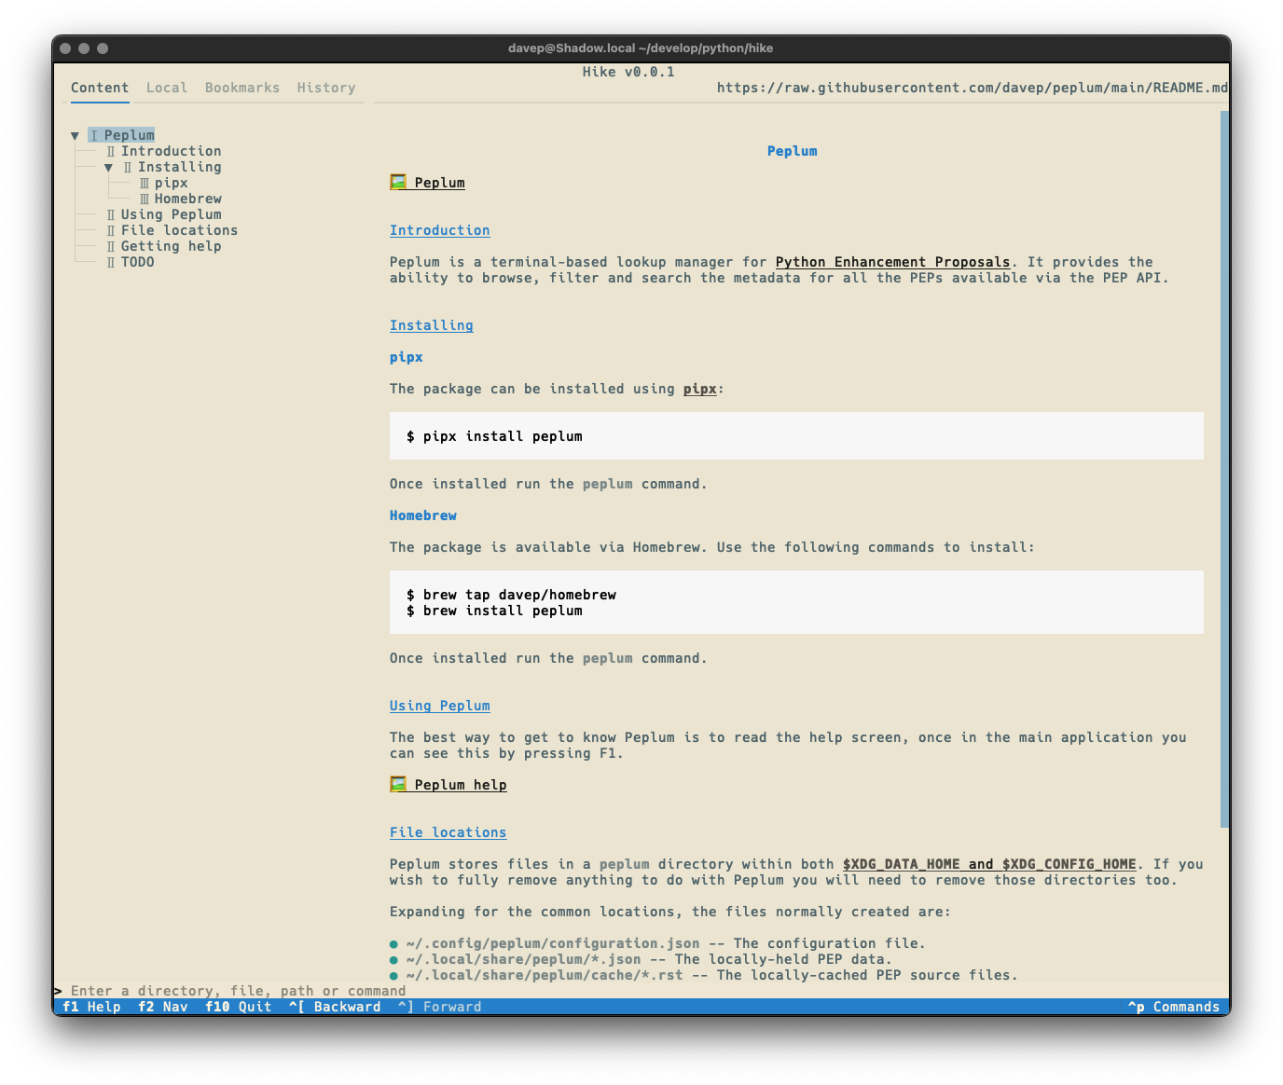Follow the Python Enhancement Proposals link
This screenshot has width=1283, height=1085.
click(892, 262)
